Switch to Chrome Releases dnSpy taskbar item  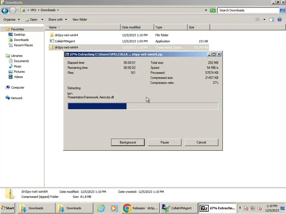140,208
